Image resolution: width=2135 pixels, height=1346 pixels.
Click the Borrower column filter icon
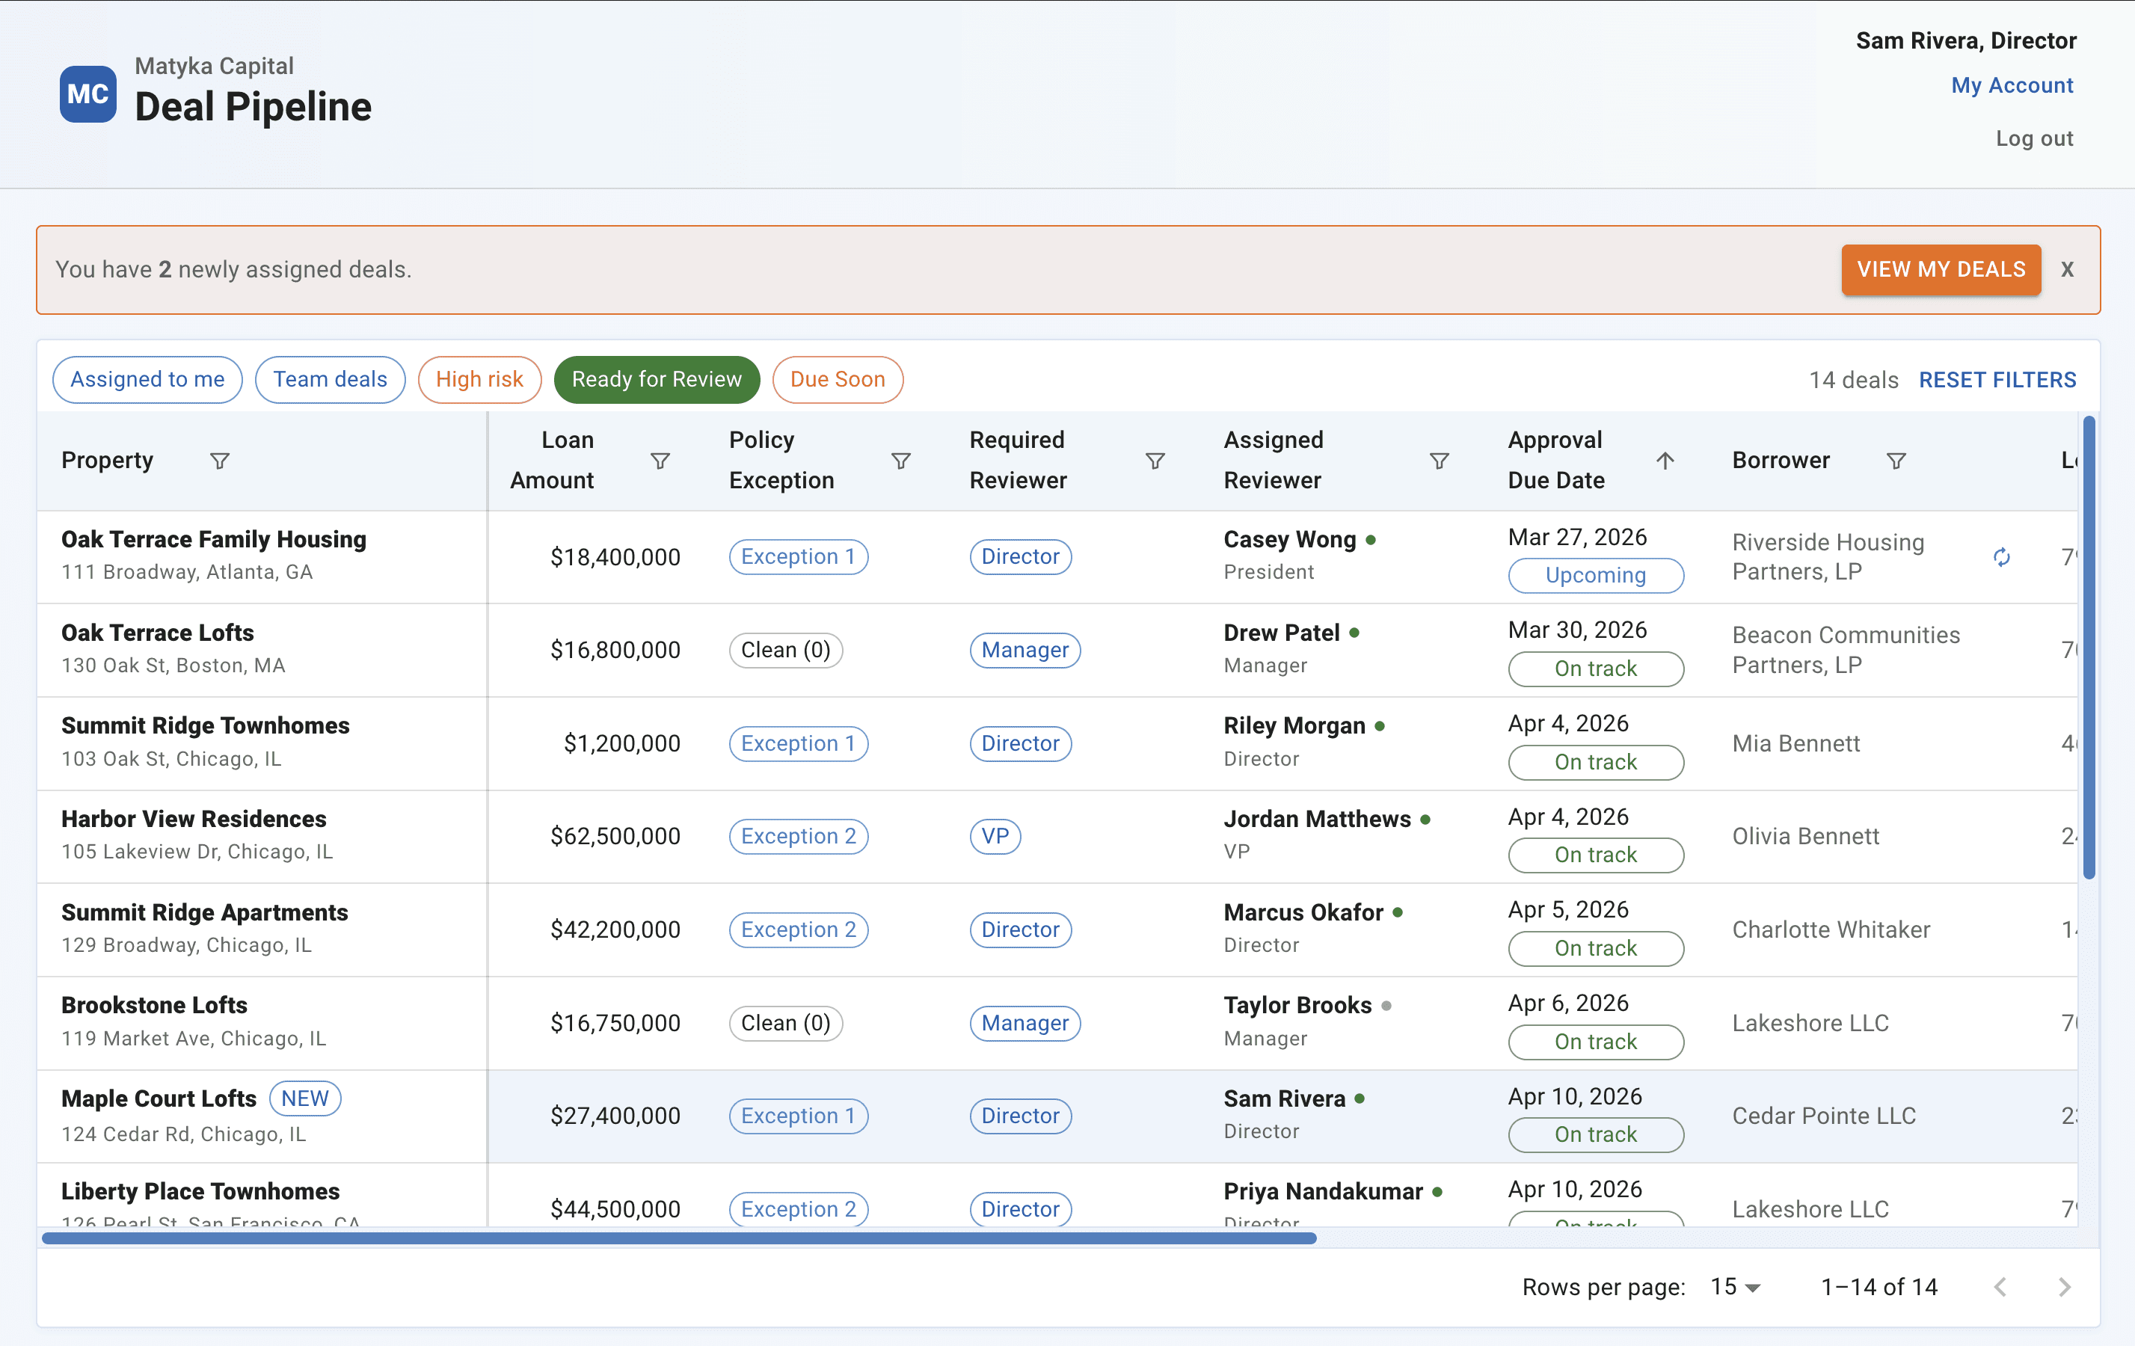(1896, 460)
